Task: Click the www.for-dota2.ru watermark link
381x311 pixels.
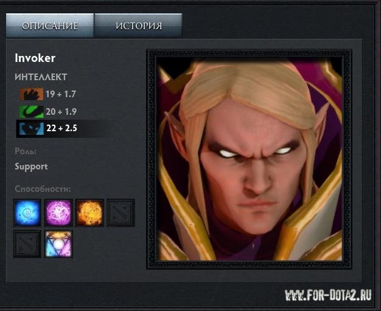Action: 328,295
